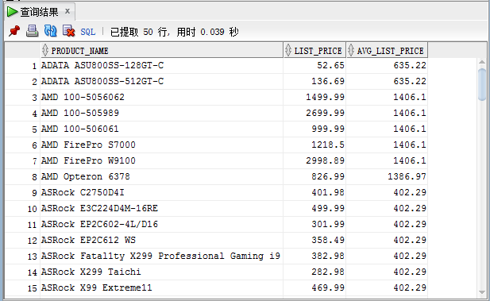490x301 pixels.
Task: Click sort icon next to PRODUCT_NAME
Action: (x=45, y=50)
